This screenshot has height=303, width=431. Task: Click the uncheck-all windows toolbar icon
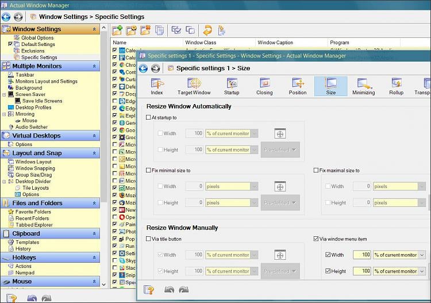(190, 30)
